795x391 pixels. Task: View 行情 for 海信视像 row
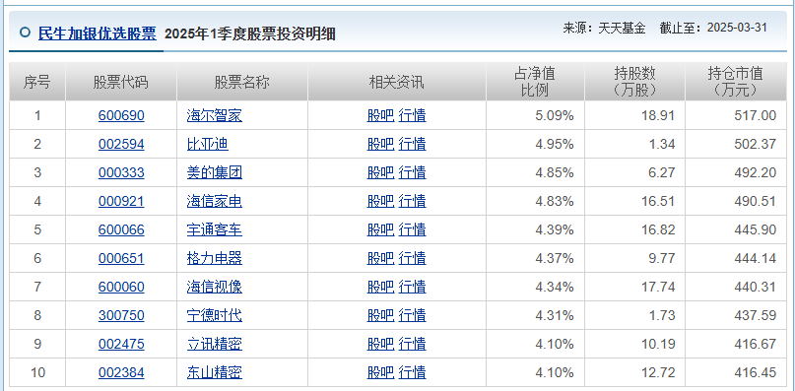pos(412,287)
